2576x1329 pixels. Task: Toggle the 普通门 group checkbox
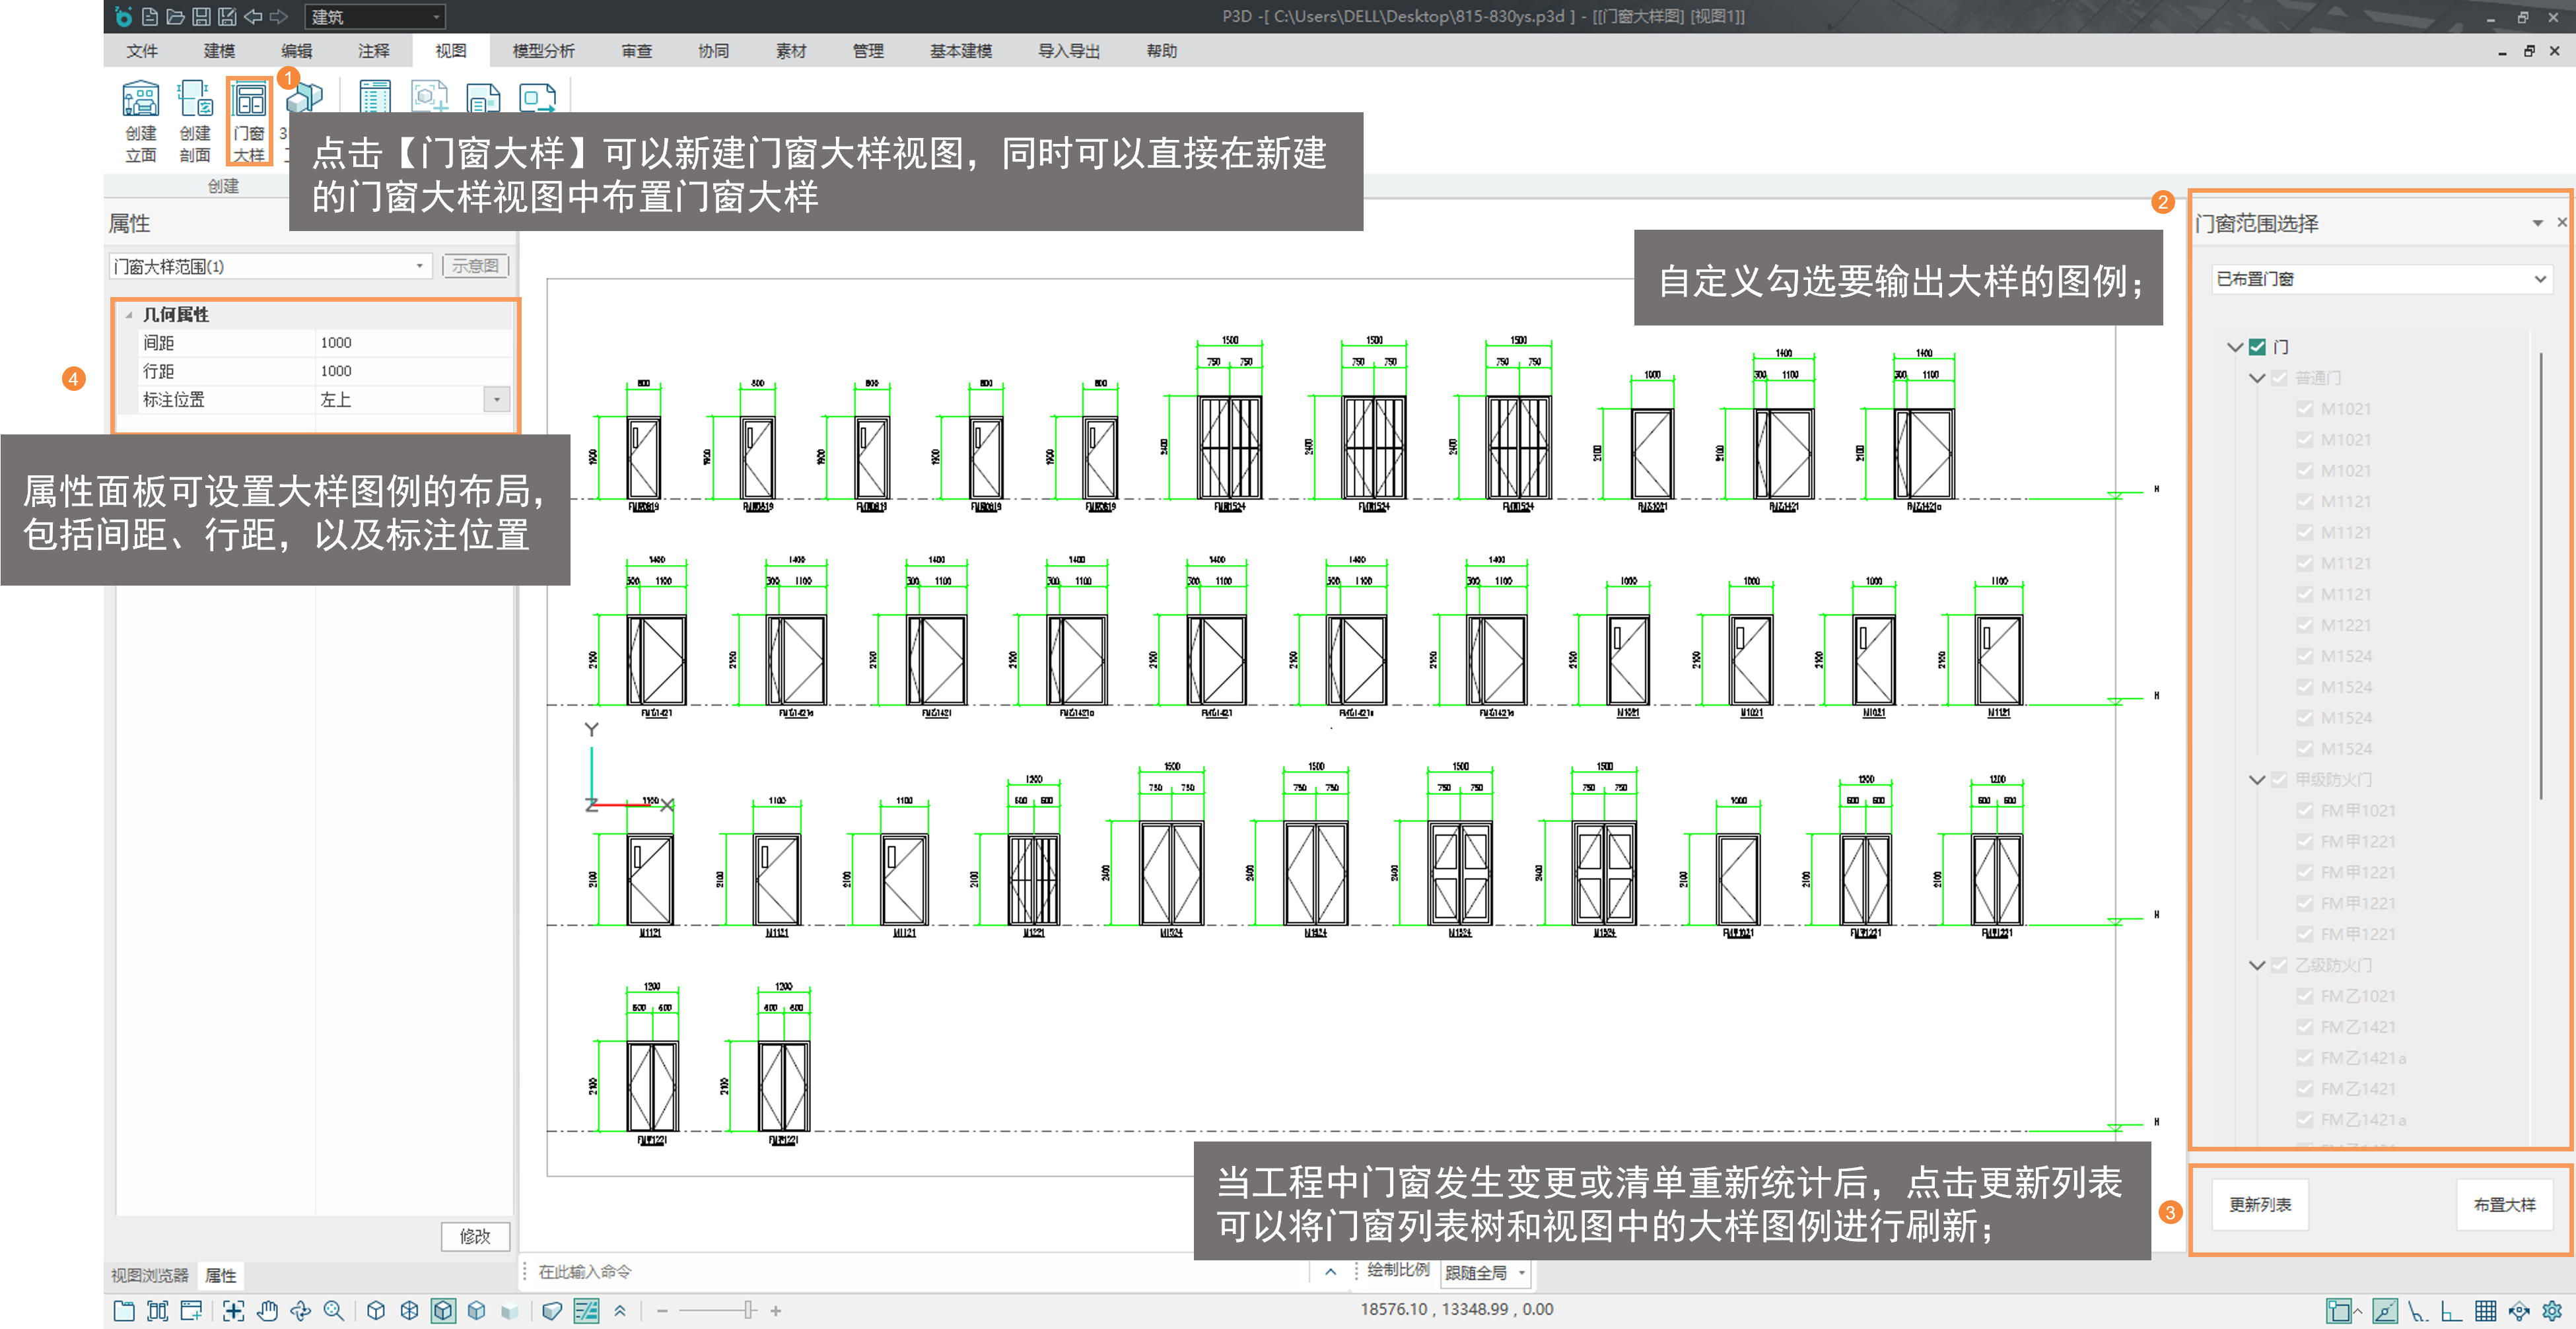2280,378
